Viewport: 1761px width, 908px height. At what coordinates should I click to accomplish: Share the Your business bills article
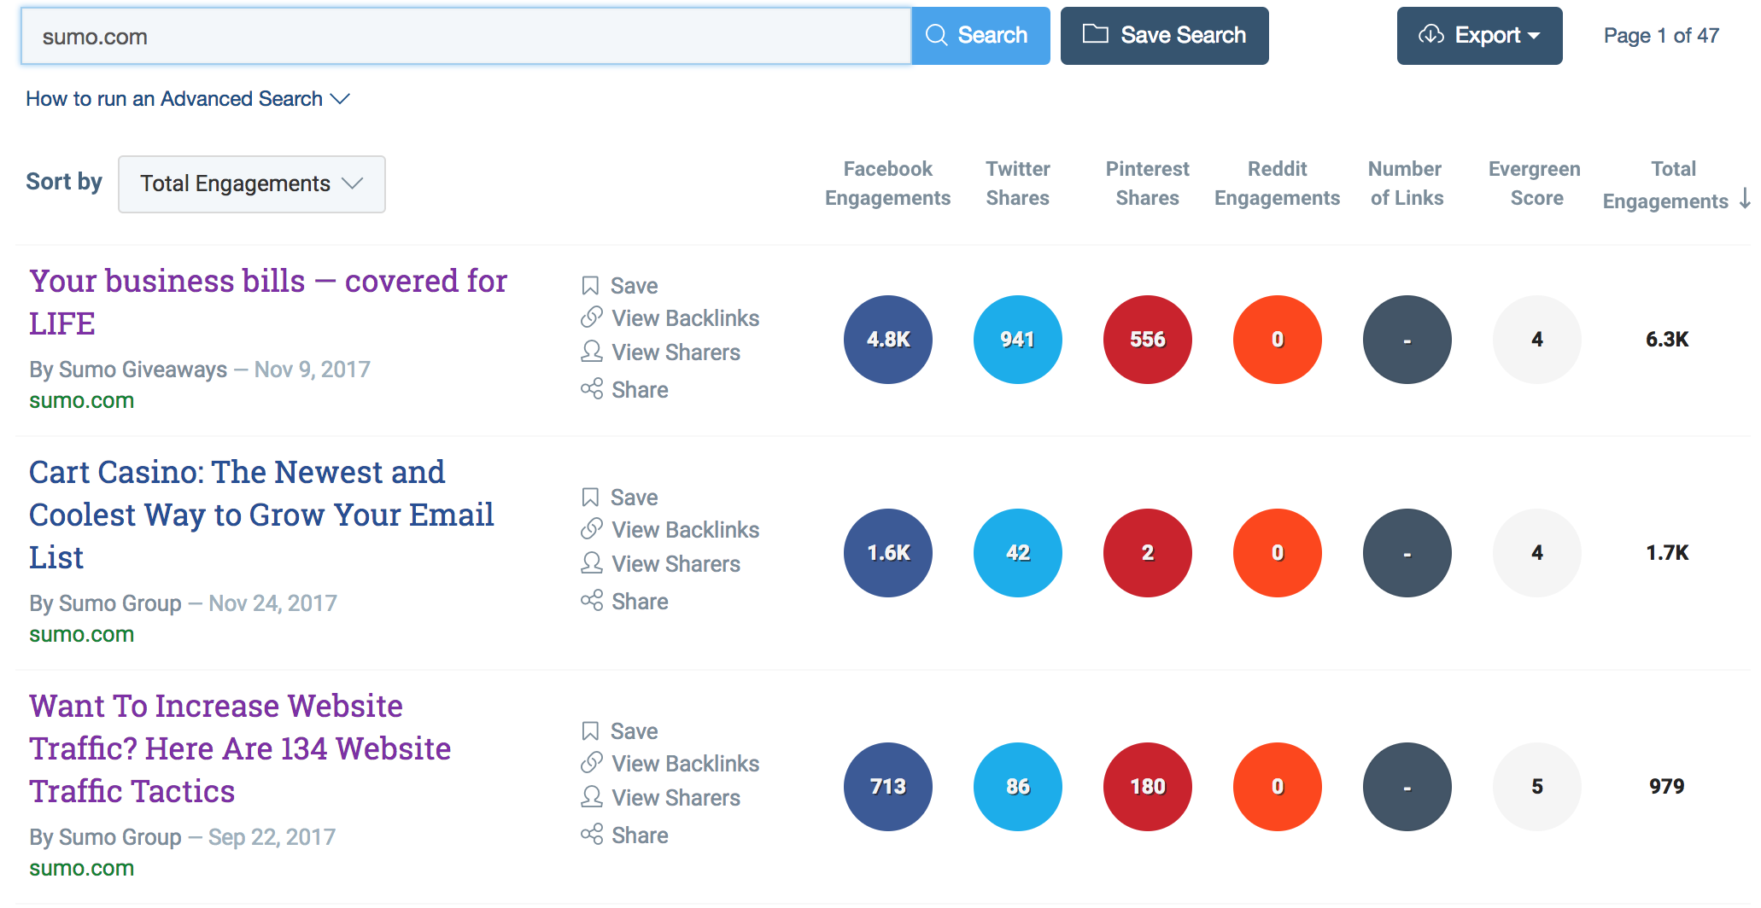pos(624,390)
